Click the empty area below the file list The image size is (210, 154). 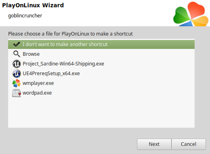point(101,112)
